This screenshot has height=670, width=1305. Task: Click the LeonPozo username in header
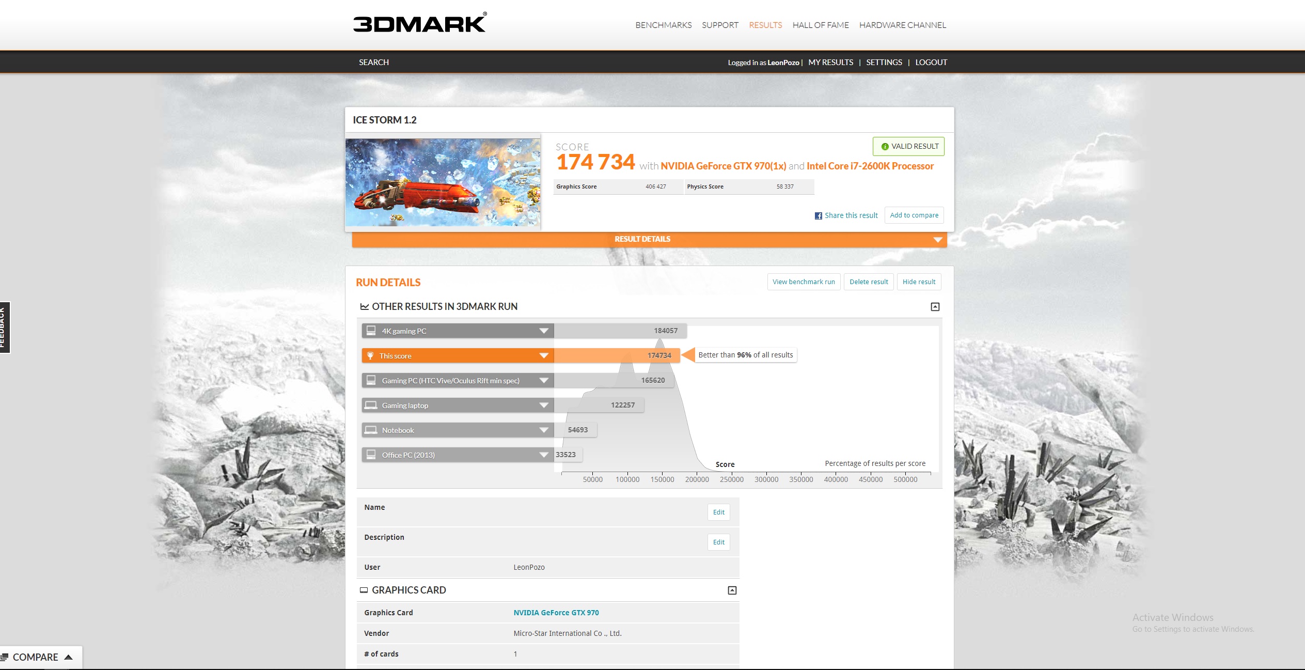(783, 63)
